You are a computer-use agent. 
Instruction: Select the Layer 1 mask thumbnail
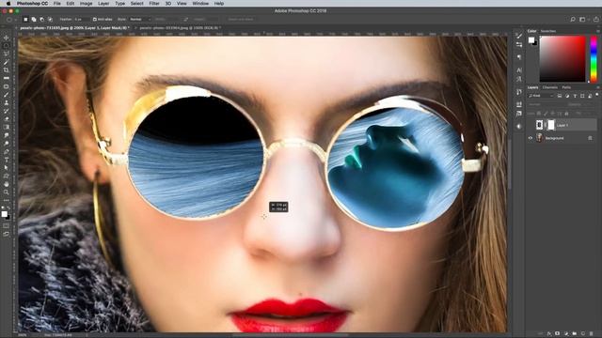551,125
